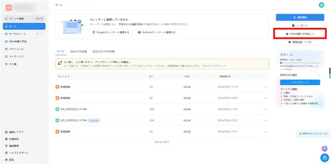Click the 外部共有中 badge
Screen dimensions: 331x164
[94, 120]
